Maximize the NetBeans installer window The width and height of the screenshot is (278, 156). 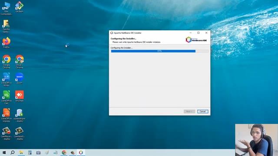click(x=199, y=33)
